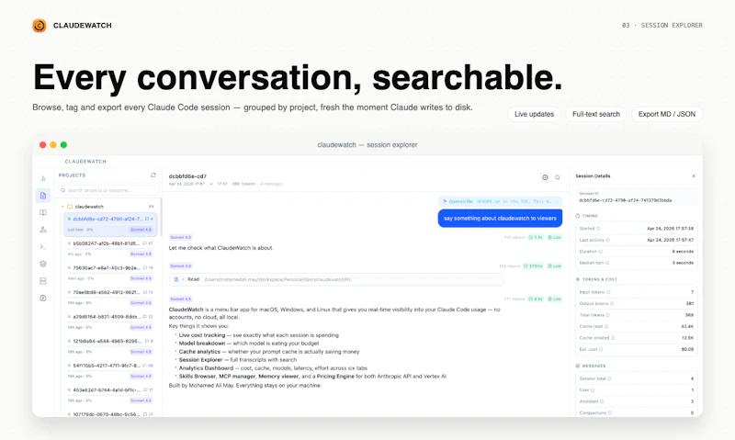Select session dcbbfd6e-cd72-4790-af24-7...
735x440 pixels.
point(110,224)
